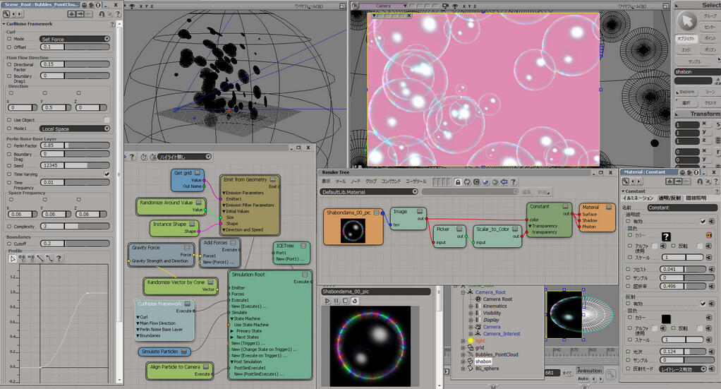The height and width of the screenshot is (389, 721).
Task: Select the arrow tool in Profile curve editor
Action: (13, 258)
